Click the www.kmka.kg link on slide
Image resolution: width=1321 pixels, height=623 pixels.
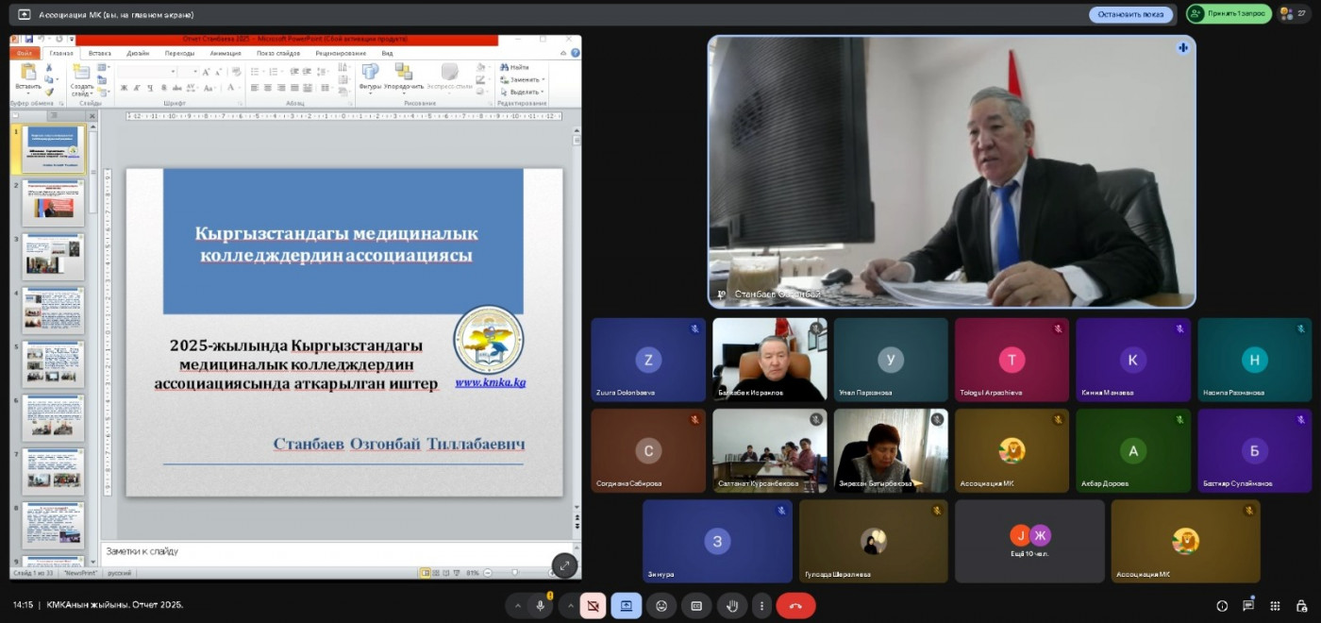click(490, 382)
